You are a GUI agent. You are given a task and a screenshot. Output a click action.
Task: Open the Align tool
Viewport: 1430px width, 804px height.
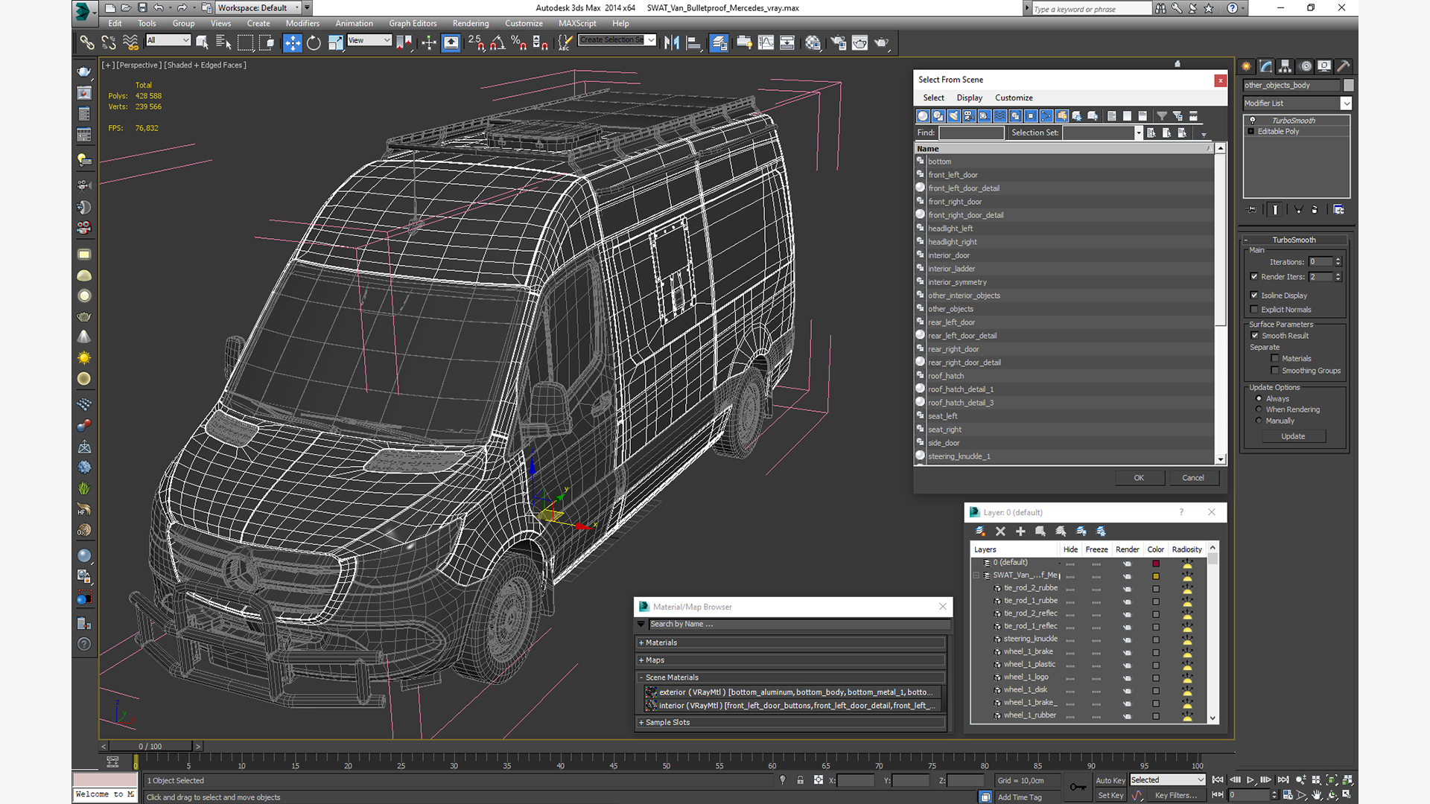click(x=693, y=43)
